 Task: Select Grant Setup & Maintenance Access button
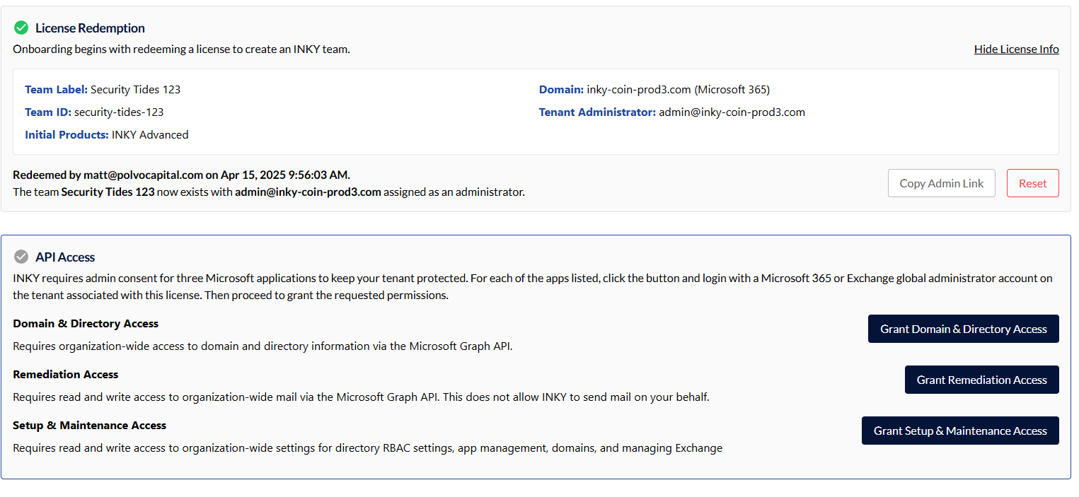959,431
